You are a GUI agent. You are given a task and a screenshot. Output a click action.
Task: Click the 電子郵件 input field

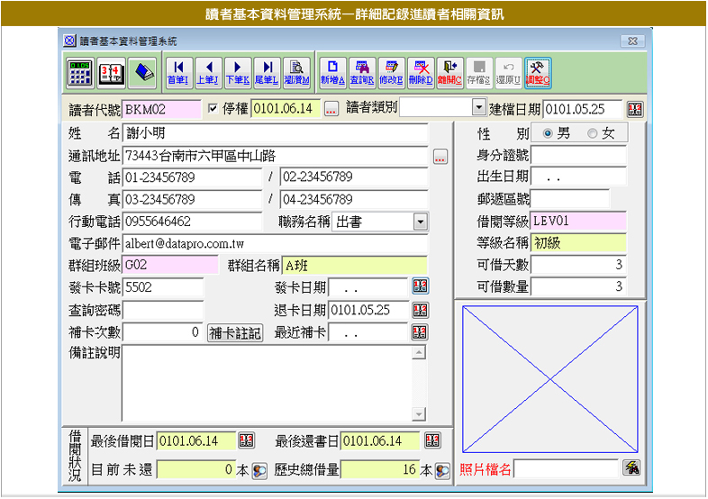tap(275, 243)
